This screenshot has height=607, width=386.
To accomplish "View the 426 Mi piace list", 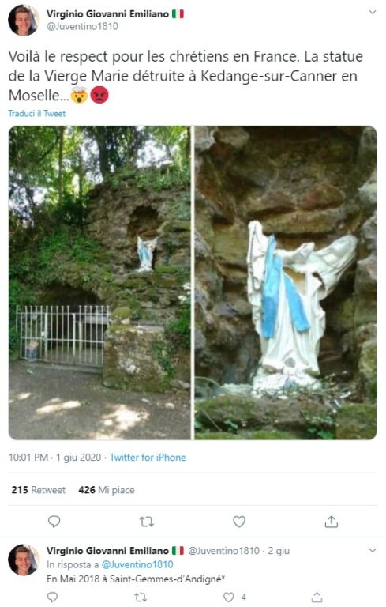I will tap(107, 490).
